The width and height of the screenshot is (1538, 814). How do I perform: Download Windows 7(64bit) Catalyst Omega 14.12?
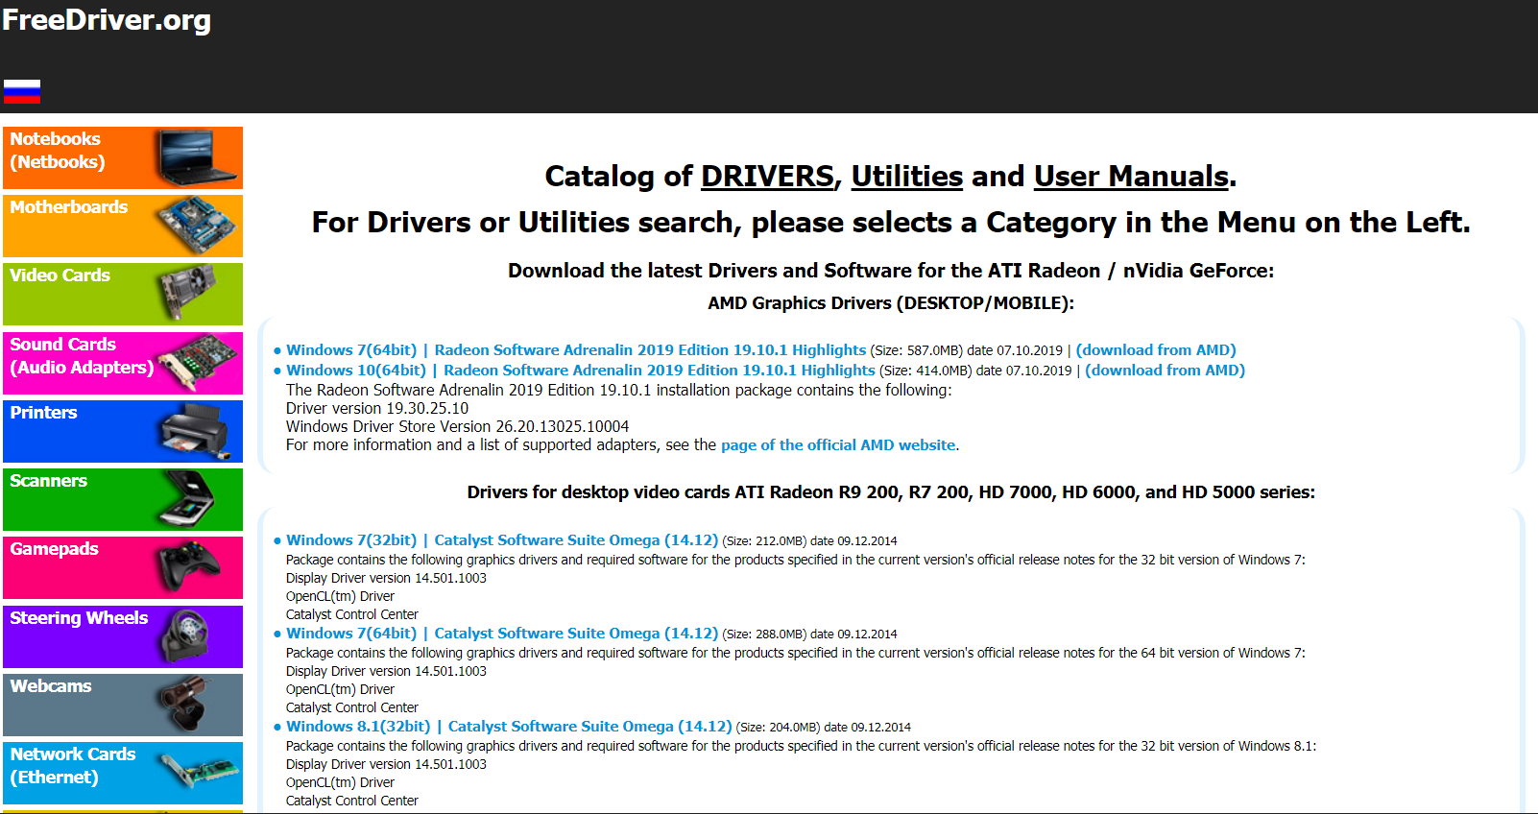pos(502,634)
